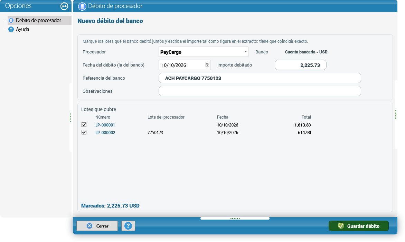
Task: Click the help question mark button
Action: click(x=128, y=226)
